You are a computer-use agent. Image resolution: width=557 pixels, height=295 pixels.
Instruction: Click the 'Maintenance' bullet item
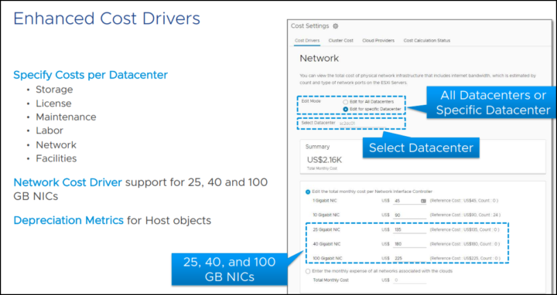click(66, 117)
